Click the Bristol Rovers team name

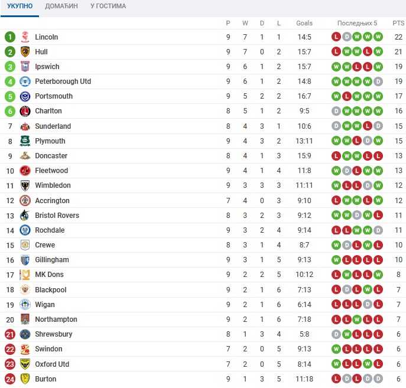coord(57,215)
